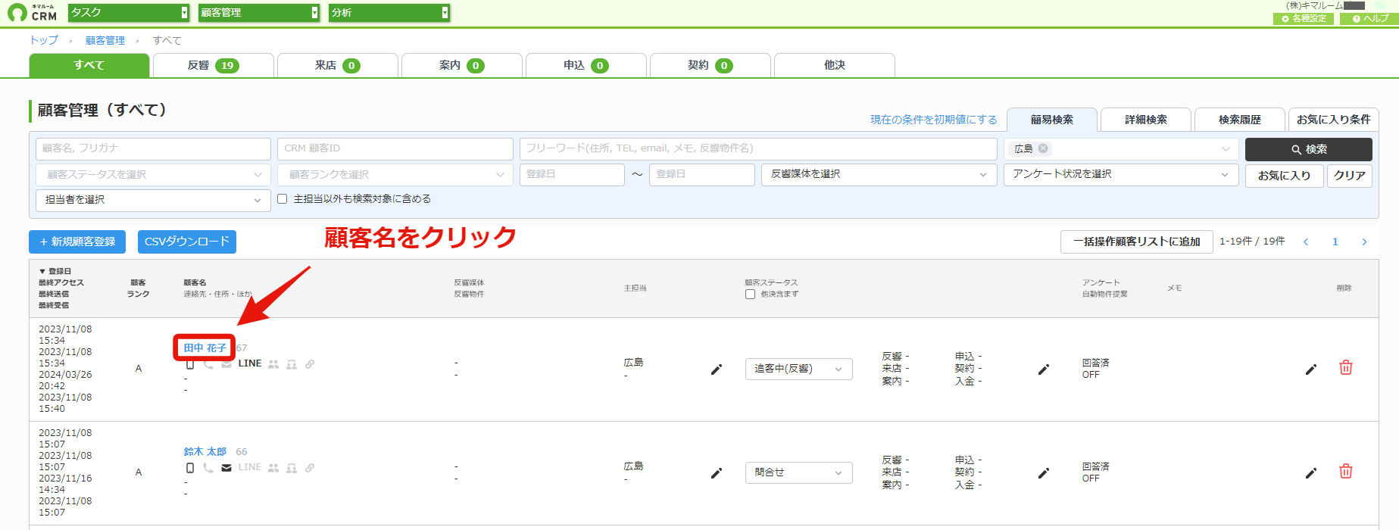Go to previous page arrow
Viewport: 1399px width, 530px height.
pyautogui.click(x=1306, y=242)
